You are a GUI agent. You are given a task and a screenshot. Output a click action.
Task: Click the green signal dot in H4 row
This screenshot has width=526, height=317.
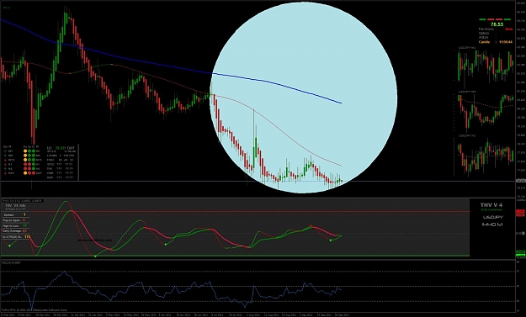pos(34,168)
